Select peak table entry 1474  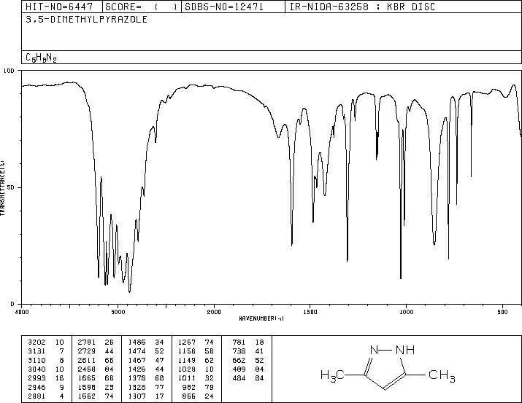(x=137, y=351)
